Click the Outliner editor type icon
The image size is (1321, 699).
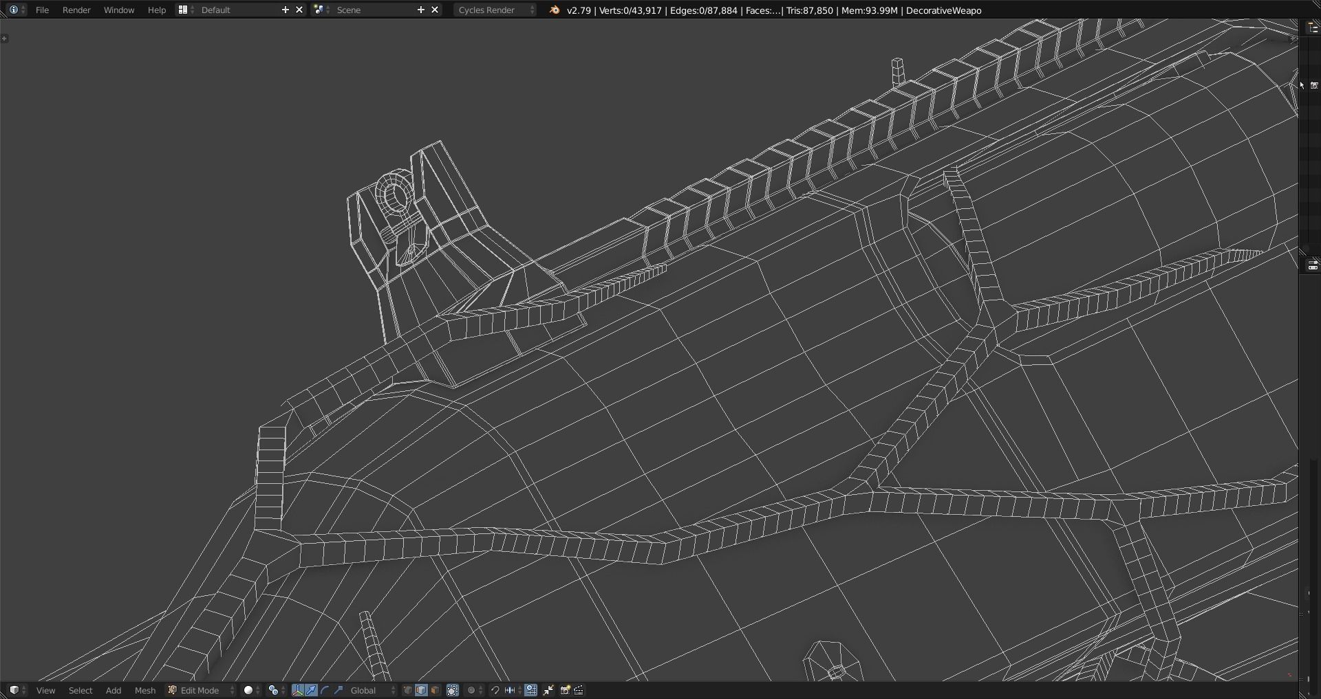(1313, 27)
